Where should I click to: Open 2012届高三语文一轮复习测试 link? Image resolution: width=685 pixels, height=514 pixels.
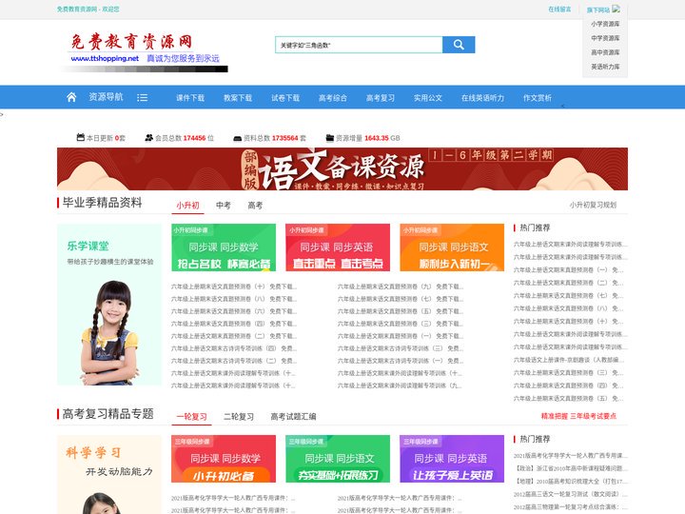(x=571, y=494)
